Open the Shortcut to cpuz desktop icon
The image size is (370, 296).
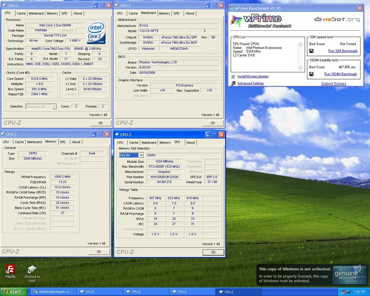click(x=32, y=273)
